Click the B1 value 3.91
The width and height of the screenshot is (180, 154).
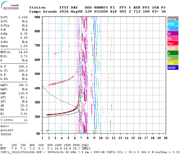pos(24,114)
